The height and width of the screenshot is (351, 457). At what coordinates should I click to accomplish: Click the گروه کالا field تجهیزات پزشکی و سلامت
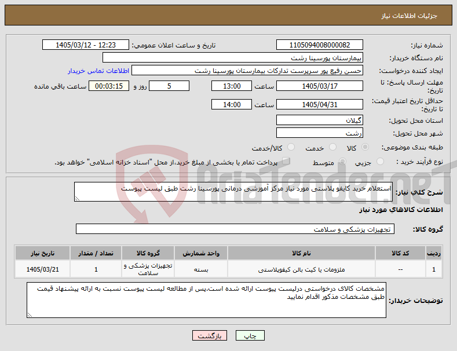235,229
